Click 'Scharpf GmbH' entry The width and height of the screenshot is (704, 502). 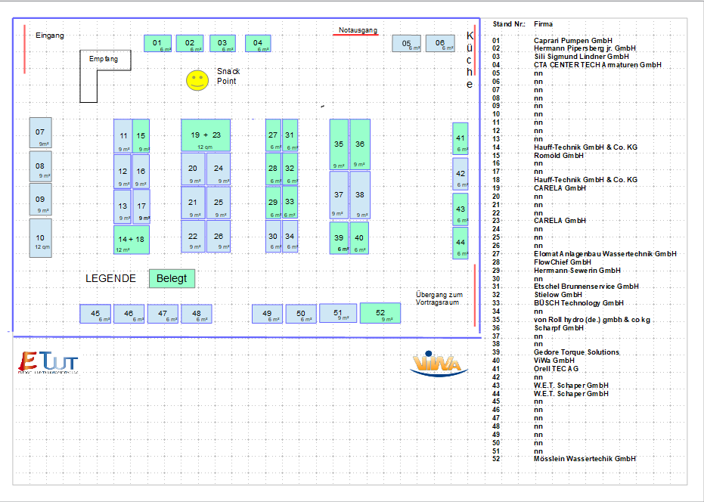[x=559, y=328]
